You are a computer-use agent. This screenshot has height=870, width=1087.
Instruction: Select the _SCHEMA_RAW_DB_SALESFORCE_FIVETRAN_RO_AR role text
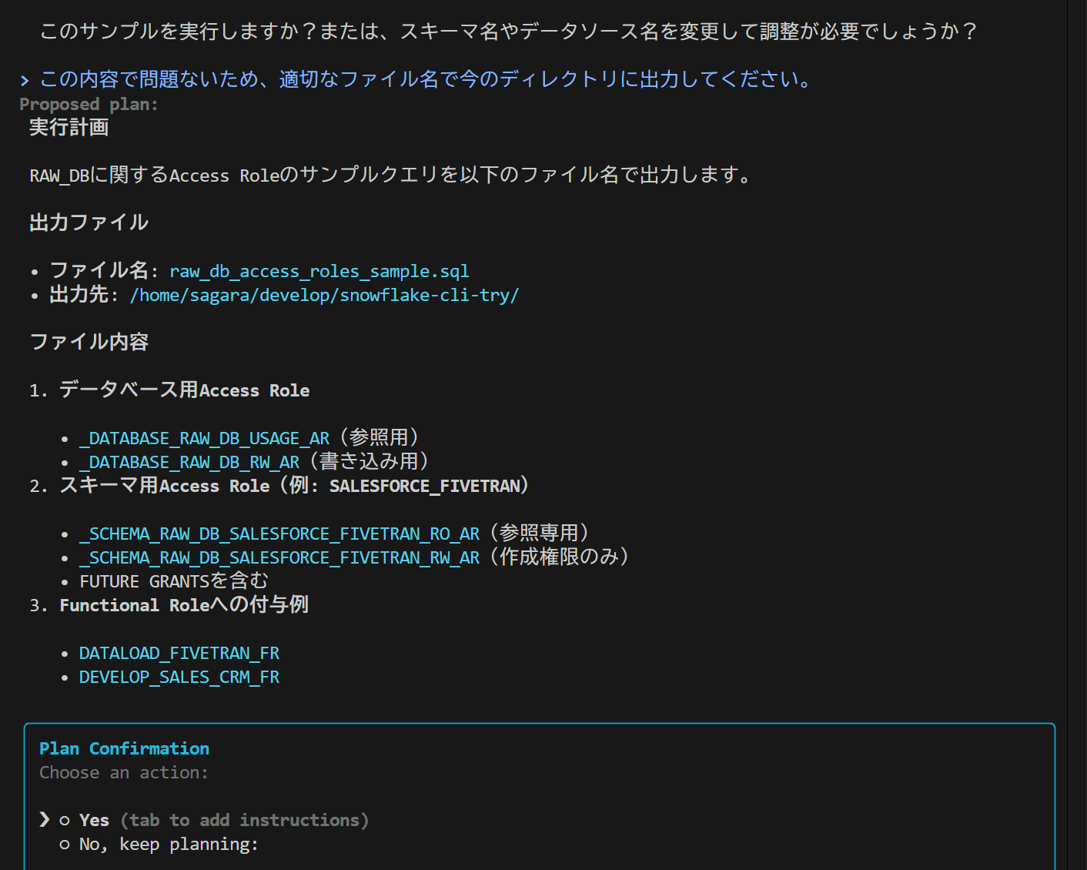tap(279, 534)
